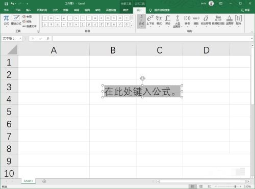Insert the intersection symbol
255x189 pixels.
pos(120,24)
